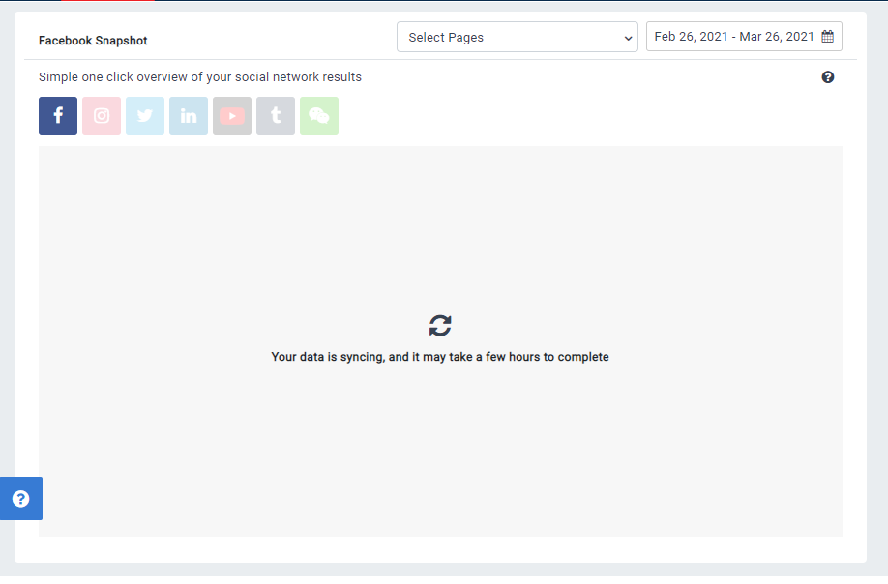Open the blue floating help button
The image size is (888, 584).
click(21, 499)
